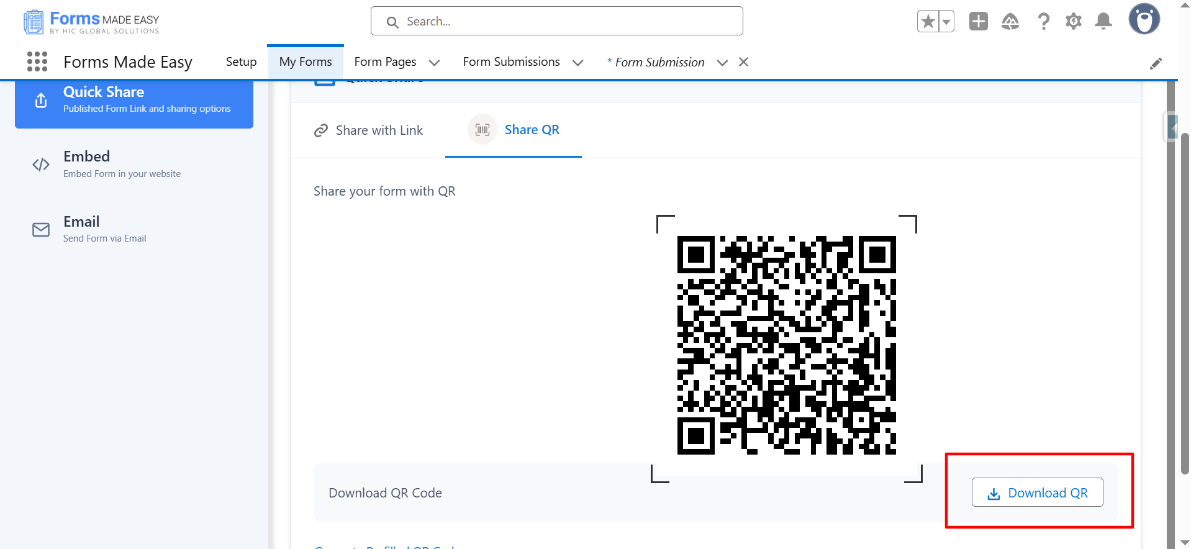Open the Help question mark icon
1191x549 pixels.
(x=1043, y=22)
